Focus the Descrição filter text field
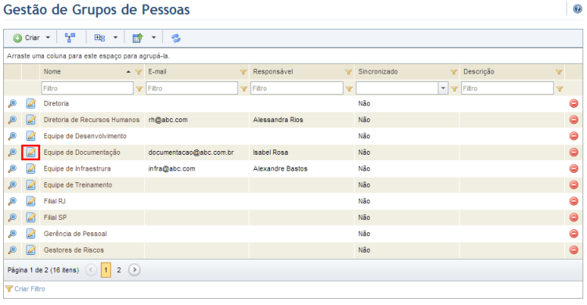 [507, 88]
